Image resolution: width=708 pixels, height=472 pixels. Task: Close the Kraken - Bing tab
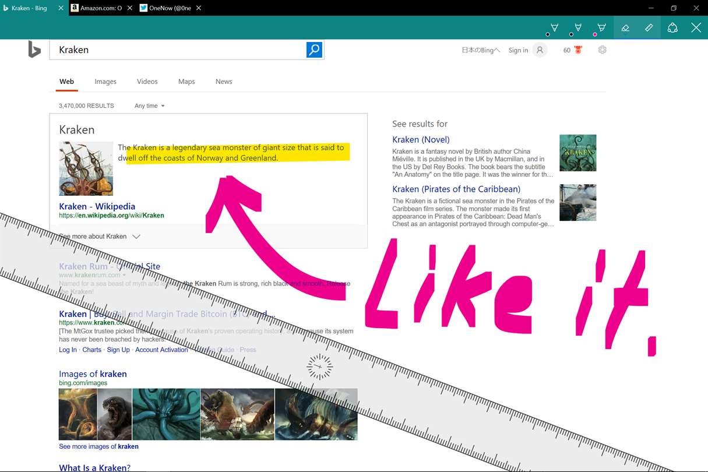pyautogui.click(x=61, y=8)
